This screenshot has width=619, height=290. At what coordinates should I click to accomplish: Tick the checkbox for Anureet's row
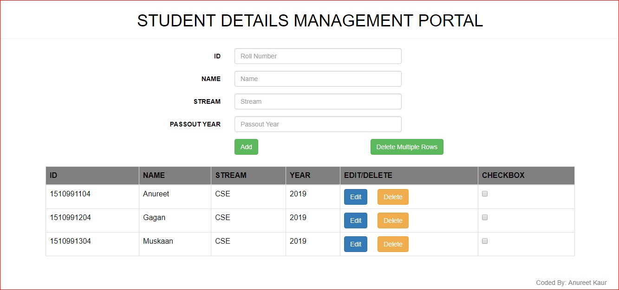tap(485, 194)
